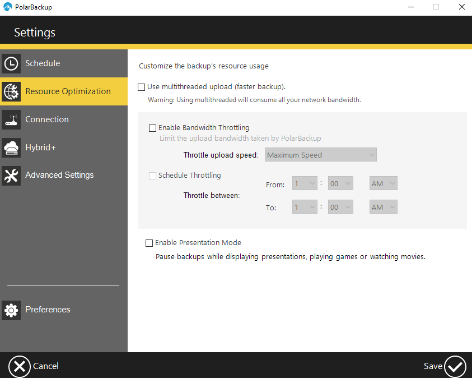Open the From minutes dropdown

coord(340,183)
